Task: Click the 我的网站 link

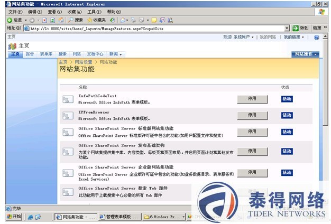Action: tap(268, 37)
